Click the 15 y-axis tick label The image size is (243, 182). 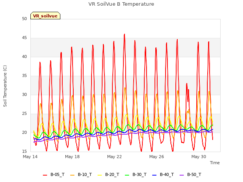click(24, 151)
